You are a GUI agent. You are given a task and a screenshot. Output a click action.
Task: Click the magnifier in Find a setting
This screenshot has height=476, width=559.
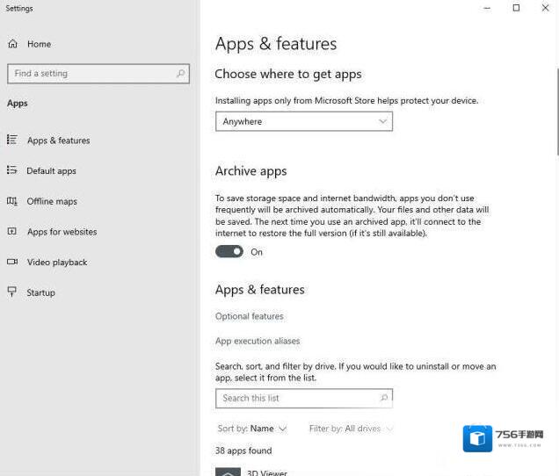[x=181, y=74]
